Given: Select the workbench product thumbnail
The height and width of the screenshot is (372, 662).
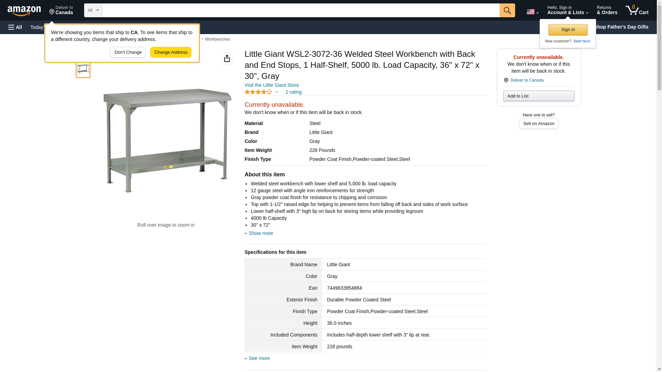Looking at the screenshot, I should click(x=83, y=70).
